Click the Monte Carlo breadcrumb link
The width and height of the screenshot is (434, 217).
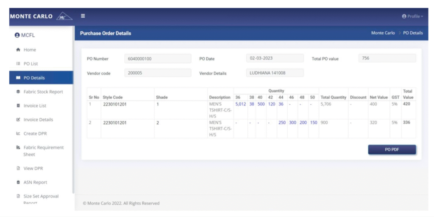(383, 33)
